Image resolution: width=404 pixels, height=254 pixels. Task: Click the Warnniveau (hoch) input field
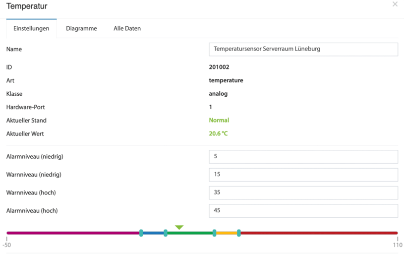point(303,192)
